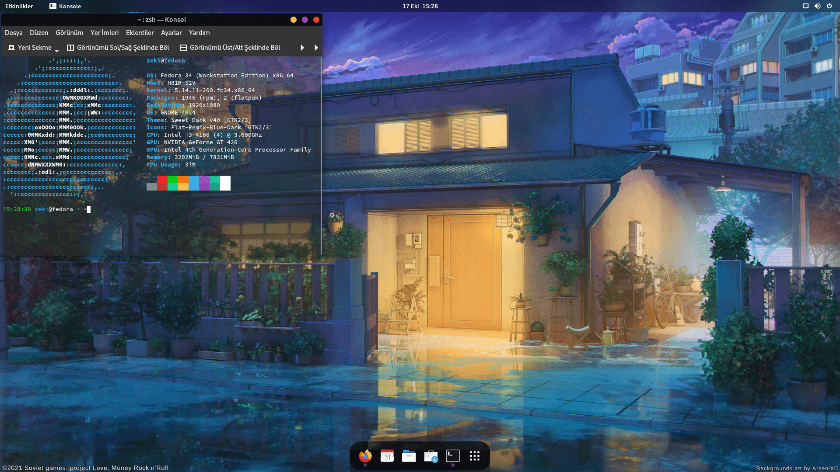Close Konsole with the red button
The image size is (840, 472).
tap(316, 20)
